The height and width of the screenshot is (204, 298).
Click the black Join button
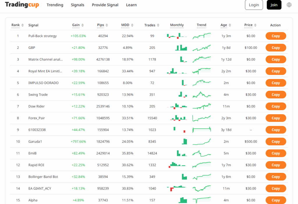[274, 5]
